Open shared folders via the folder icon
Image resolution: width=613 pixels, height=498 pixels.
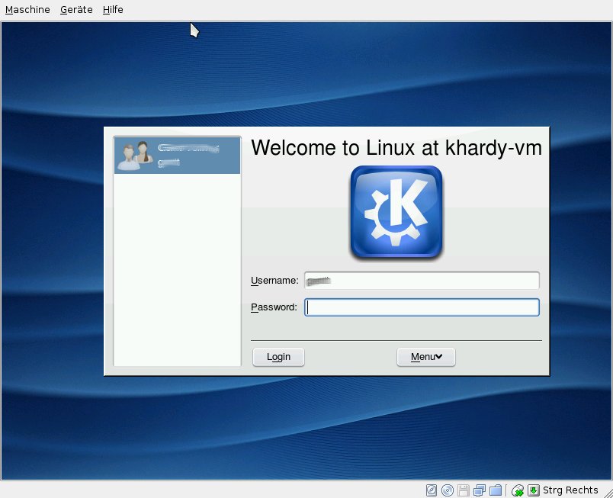(495, 490)
